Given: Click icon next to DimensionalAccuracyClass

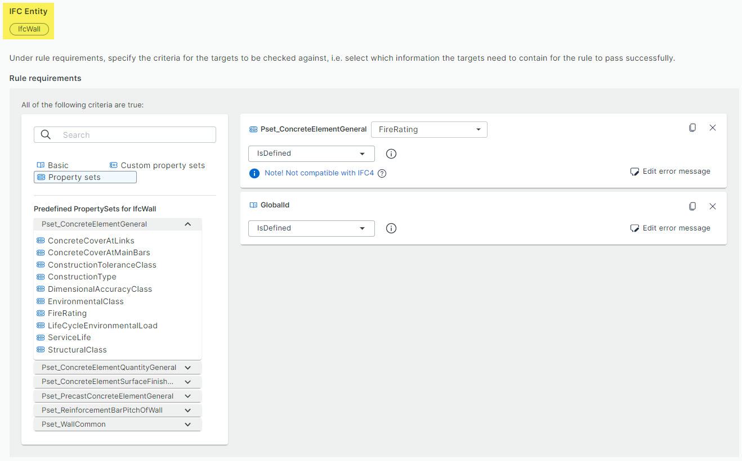Looking at the screenshot, I should tap(41, 289).
